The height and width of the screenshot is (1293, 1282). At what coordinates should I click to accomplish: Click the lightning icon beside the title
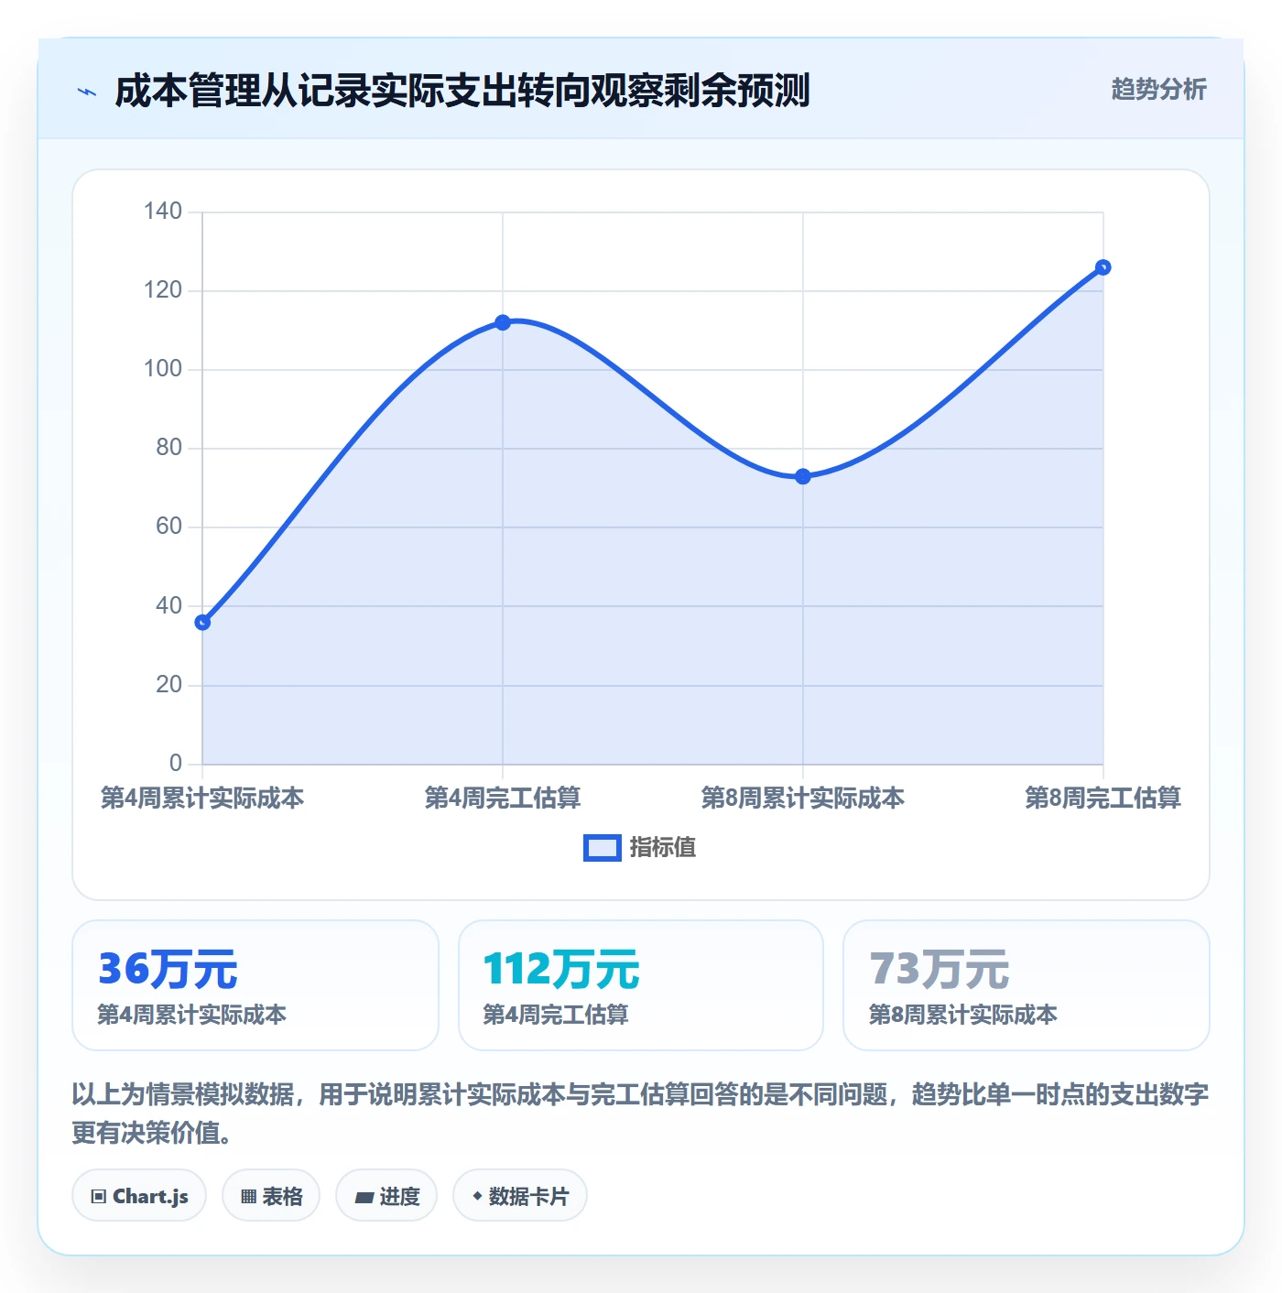point(87,92)
